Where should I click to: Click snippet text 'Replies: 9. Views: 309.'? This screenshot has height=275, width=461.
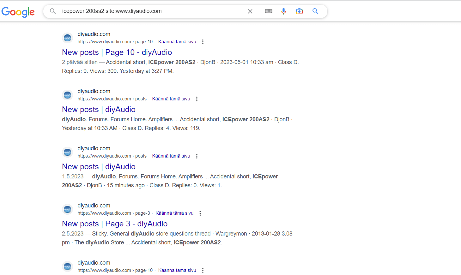pos(90,71)
